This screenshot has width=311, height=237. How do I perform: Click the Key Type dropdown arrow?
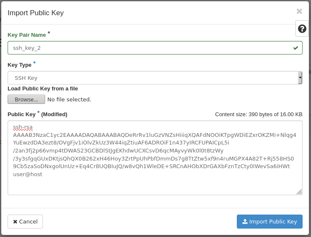pyautogui.click(x=300, y=78)
